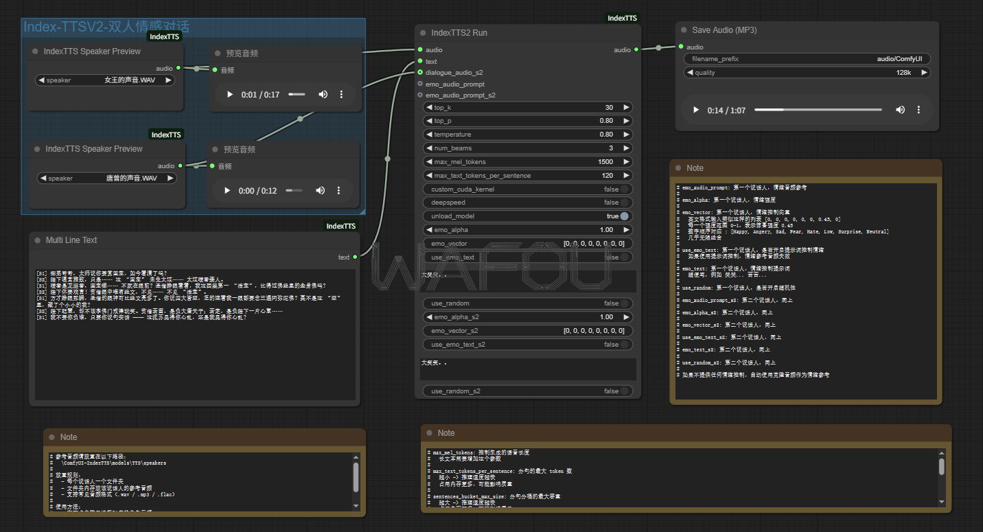Screen dimensions: 983x532
Task: Mute the 0:01 / 0:17 audio player
Action: click(323, 95)
